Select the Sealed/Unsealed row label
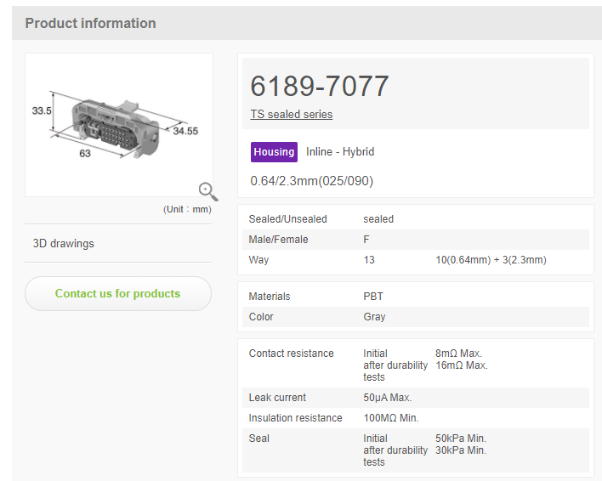 [287, 219]
